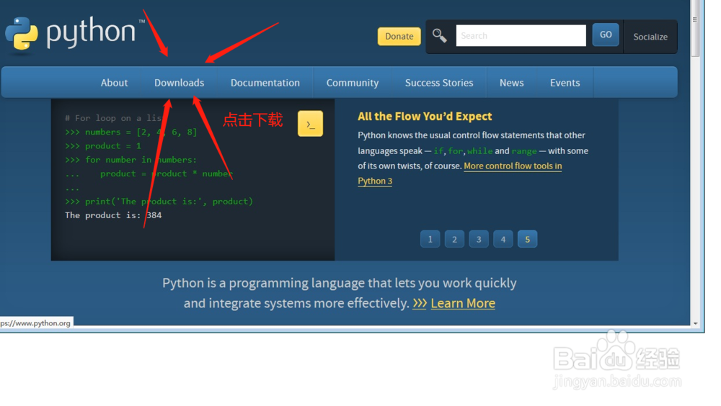Open the Documentation menu

tap(265, 83)
